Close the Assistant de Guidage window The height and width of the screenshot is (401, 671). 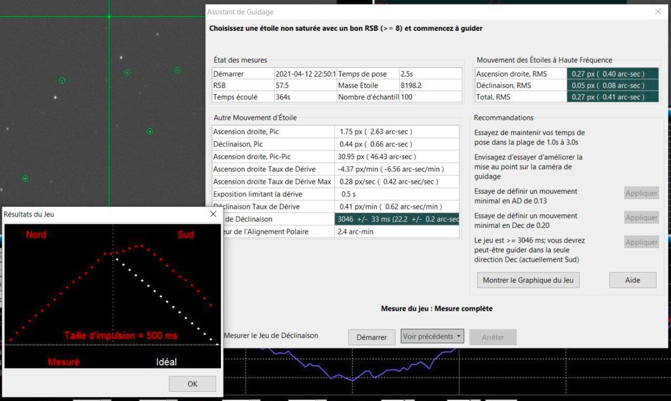pos(658,12)
